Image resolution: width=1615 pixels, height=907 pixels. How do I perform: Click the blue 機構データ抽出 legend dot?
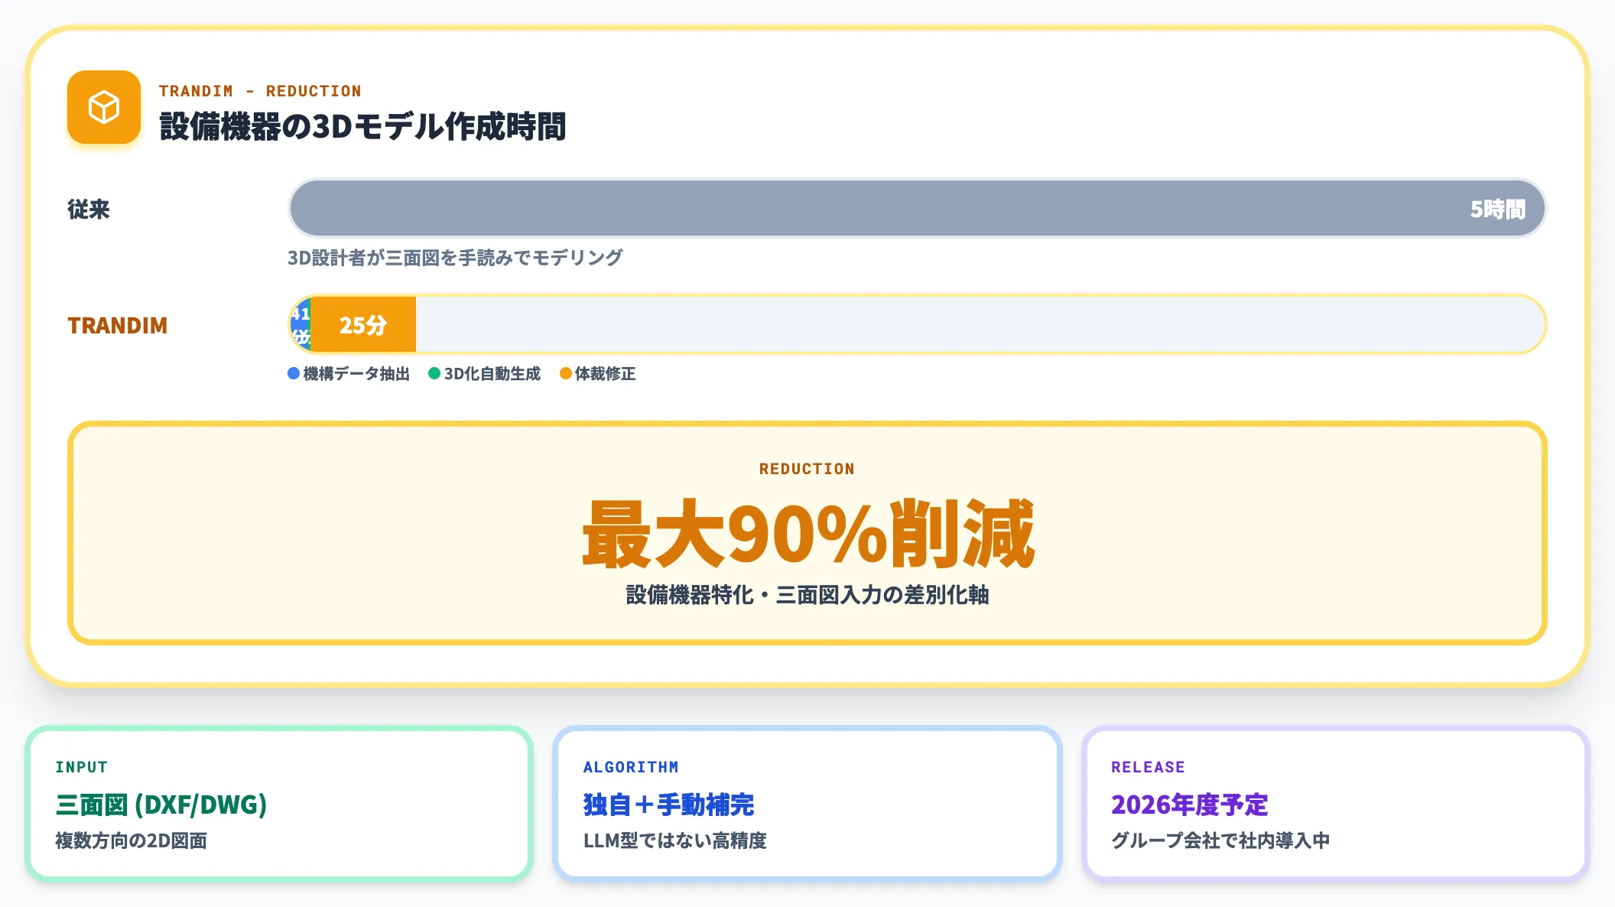click(294, 373)
